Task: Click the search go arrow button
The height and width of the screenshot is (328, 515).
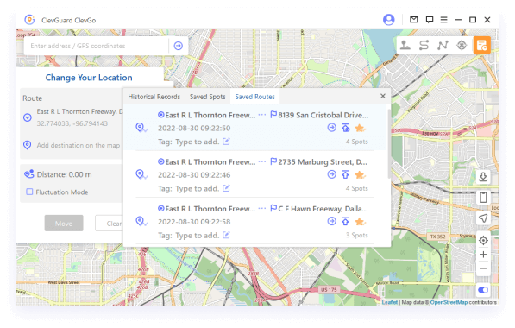Action: [179, 46]
